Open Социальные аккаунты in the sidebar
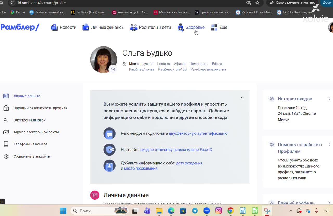The image size is (333, 216). [x=32, y=156]
